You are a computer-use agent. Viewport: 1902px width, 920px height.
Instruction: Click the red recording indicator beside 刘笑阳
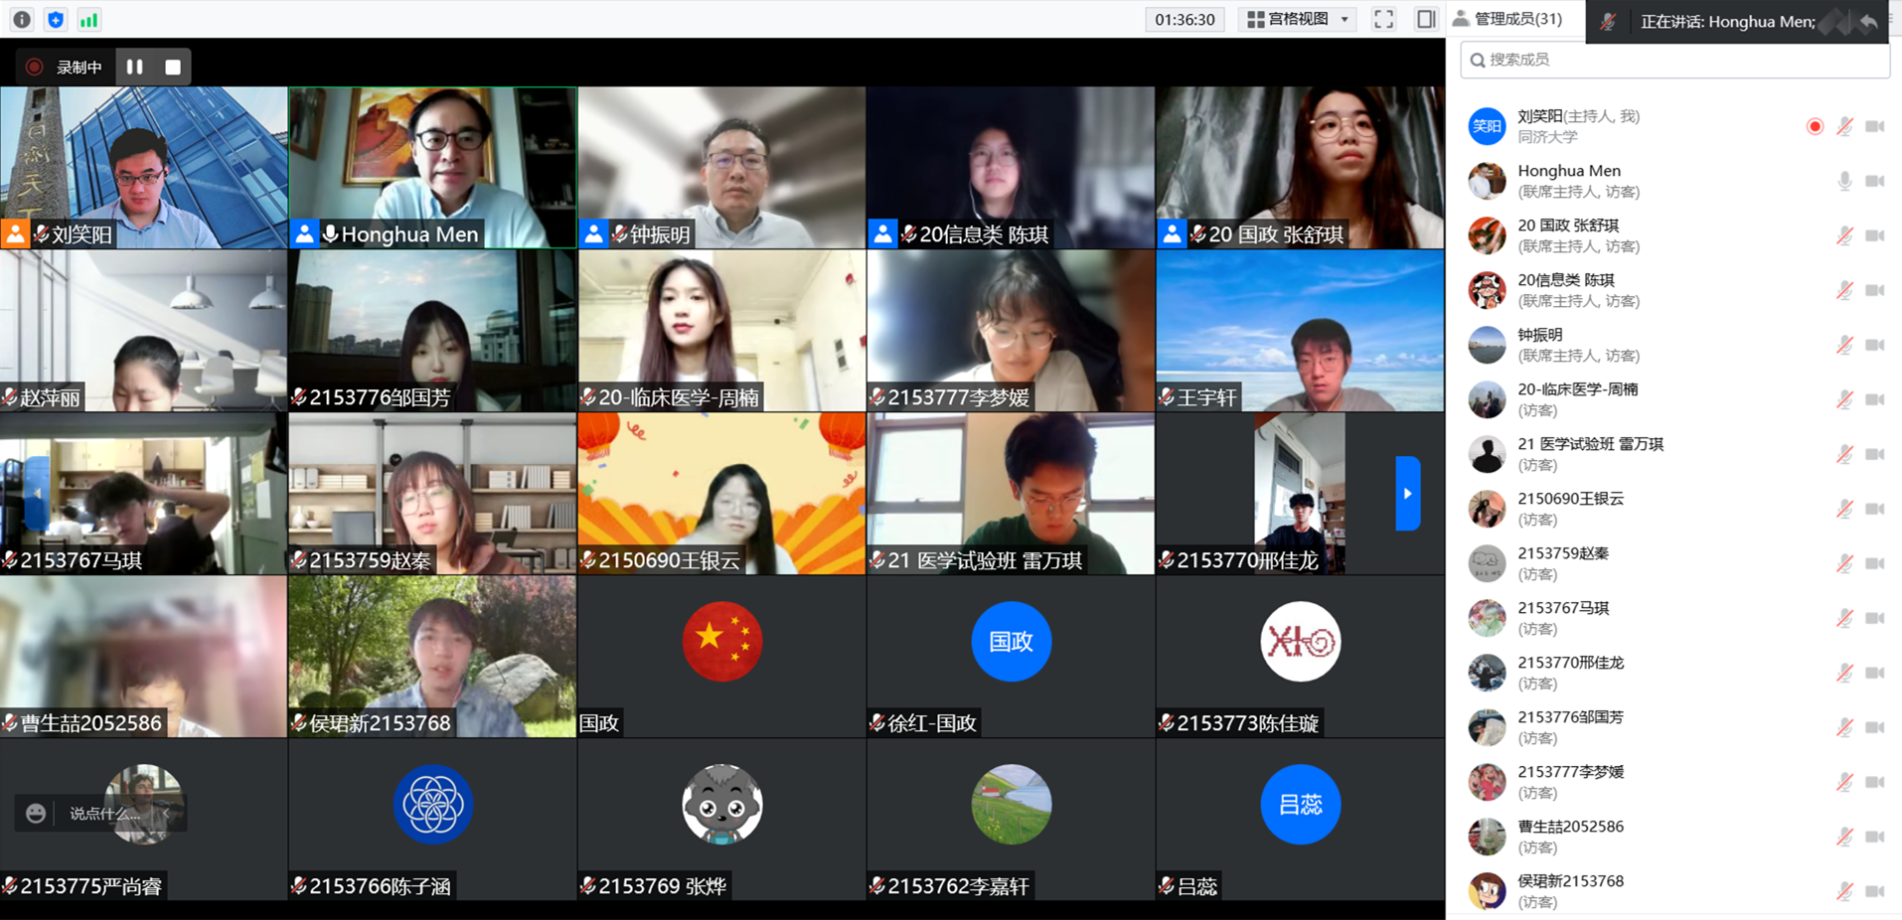coord(1815,126)
